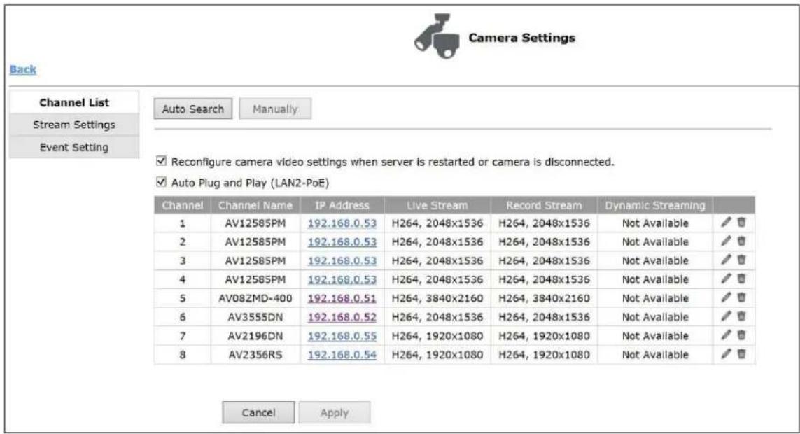This screenshot has height=434, width=800.
Task: Select channel name AV08ZMD-400
Action: (x=255, y=298)
